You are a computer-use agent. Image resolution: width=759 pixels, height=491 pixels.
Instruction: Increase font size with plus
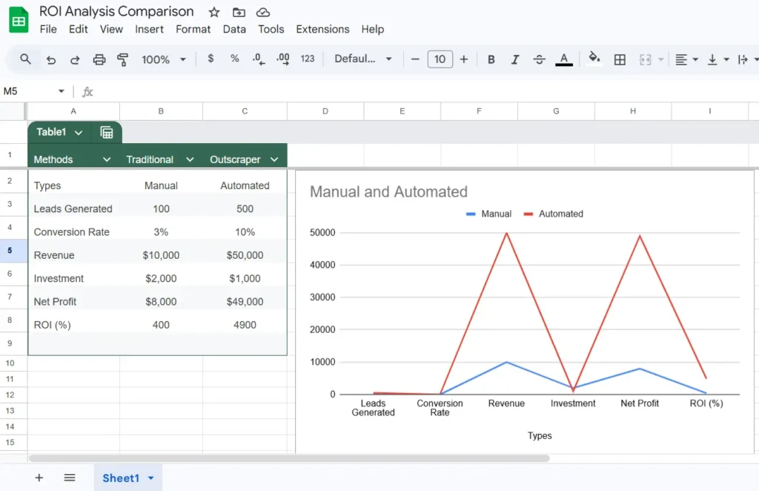tap(464, 59)
